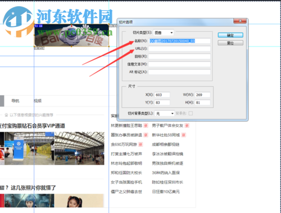Click the 视频 tab on the page
Image resolution: width=281 pixels, height=213 pixels.
(x=38, y=101)
